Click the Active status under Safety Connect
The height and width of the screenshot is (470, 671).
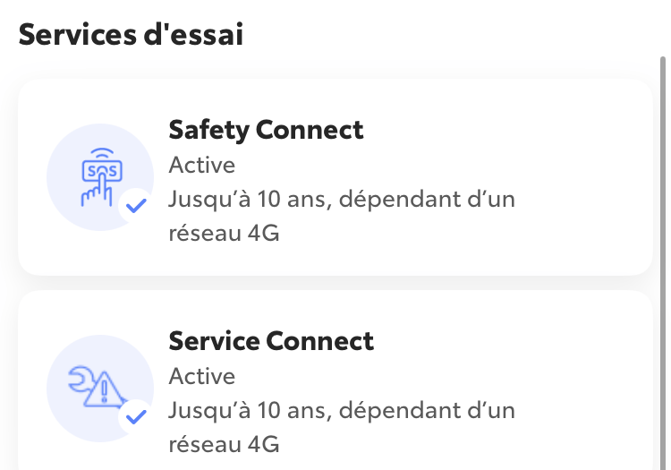point(202,165)
